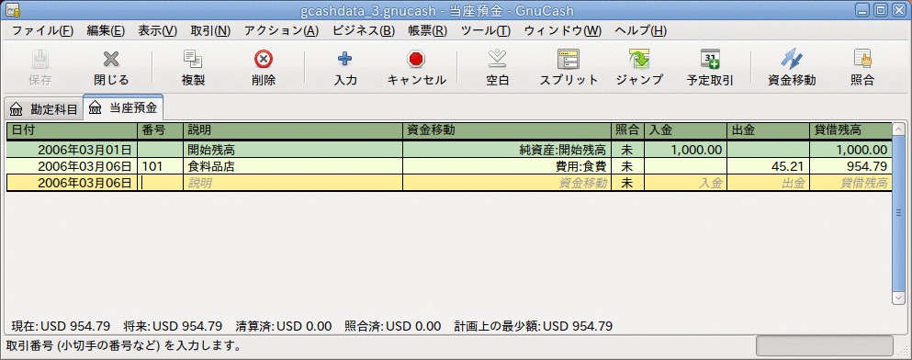912x360 pixels.
Task: Click the 純資産:開始残高 transfer cell
Action: click(x=507, y=150)
